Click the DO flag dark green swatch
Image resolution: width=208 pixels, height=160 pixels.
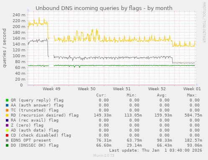[7, 145]
